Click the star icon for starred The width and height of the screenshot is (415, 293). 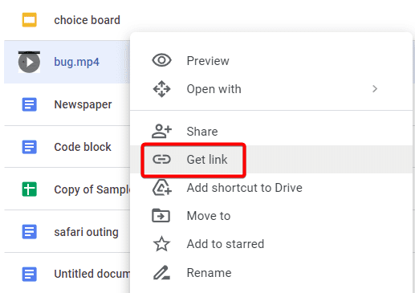pyautogui.click(x=161, y=243)
